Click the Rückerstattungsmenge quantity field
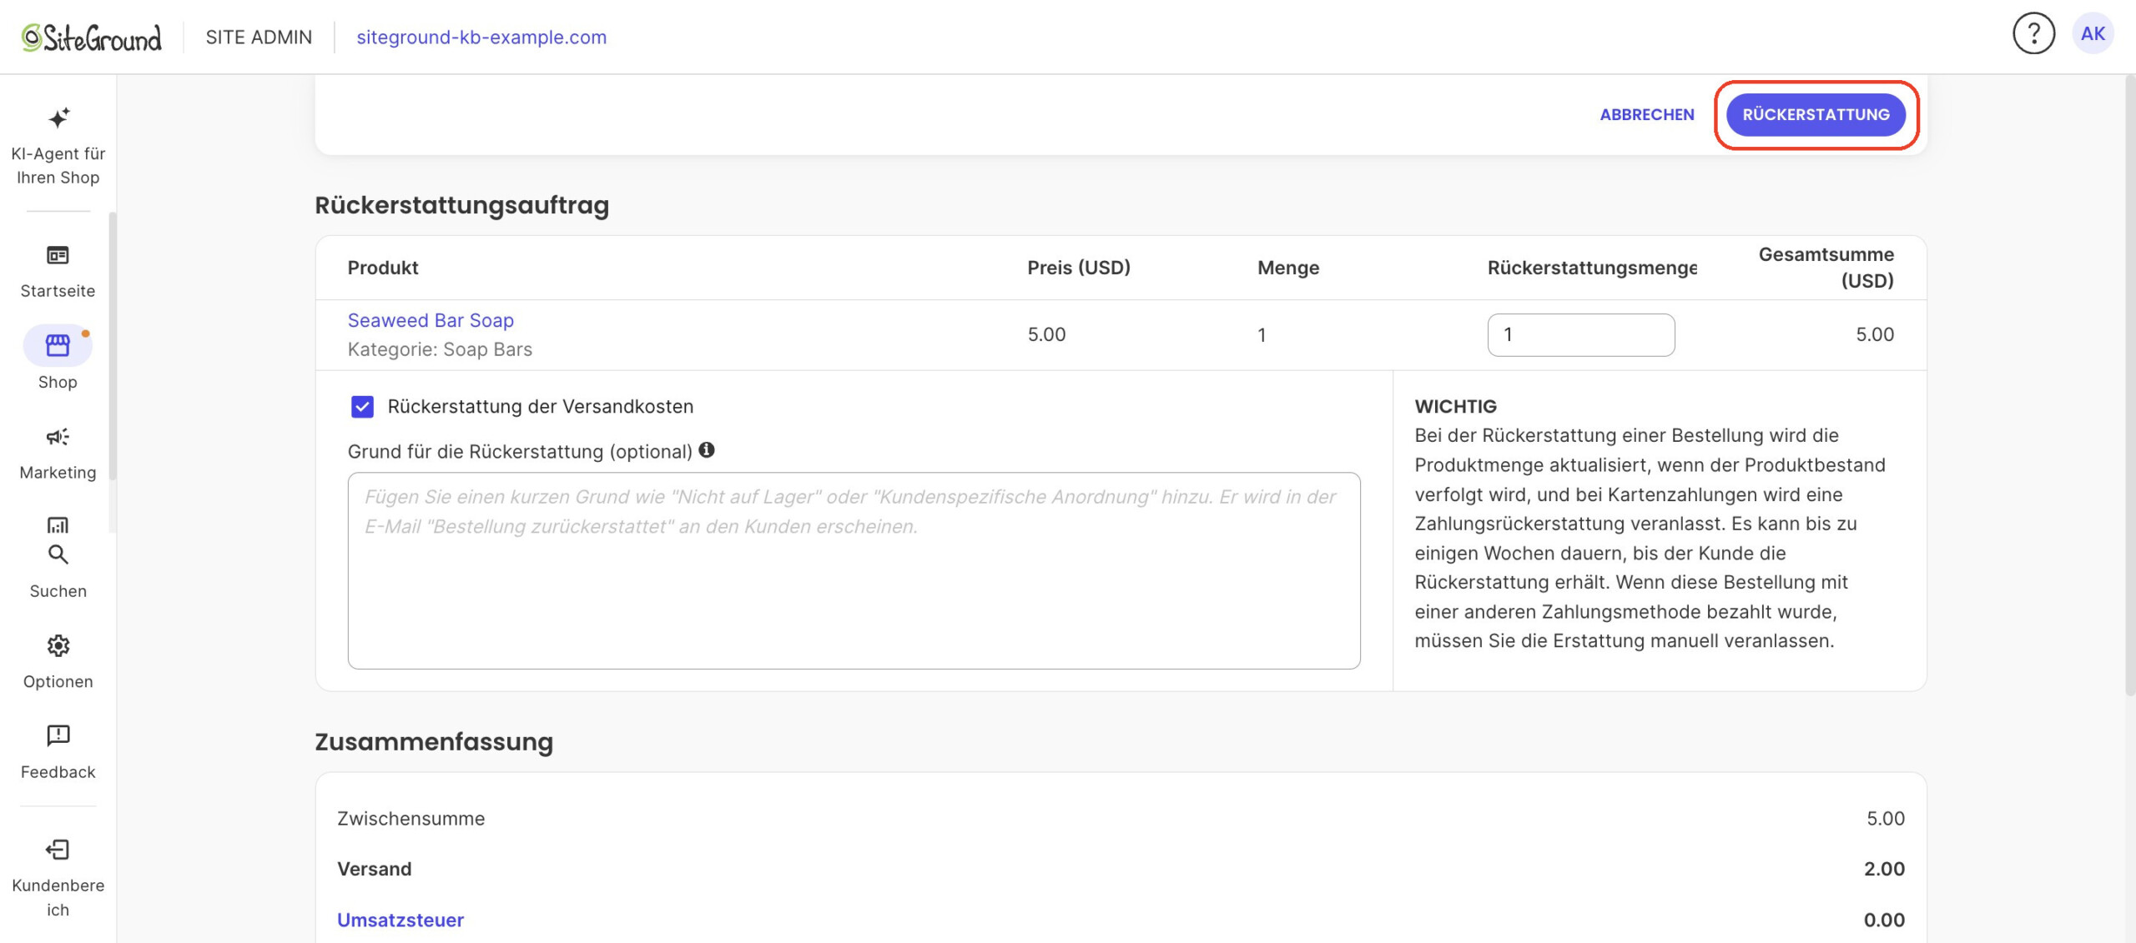 [1580, 335]
